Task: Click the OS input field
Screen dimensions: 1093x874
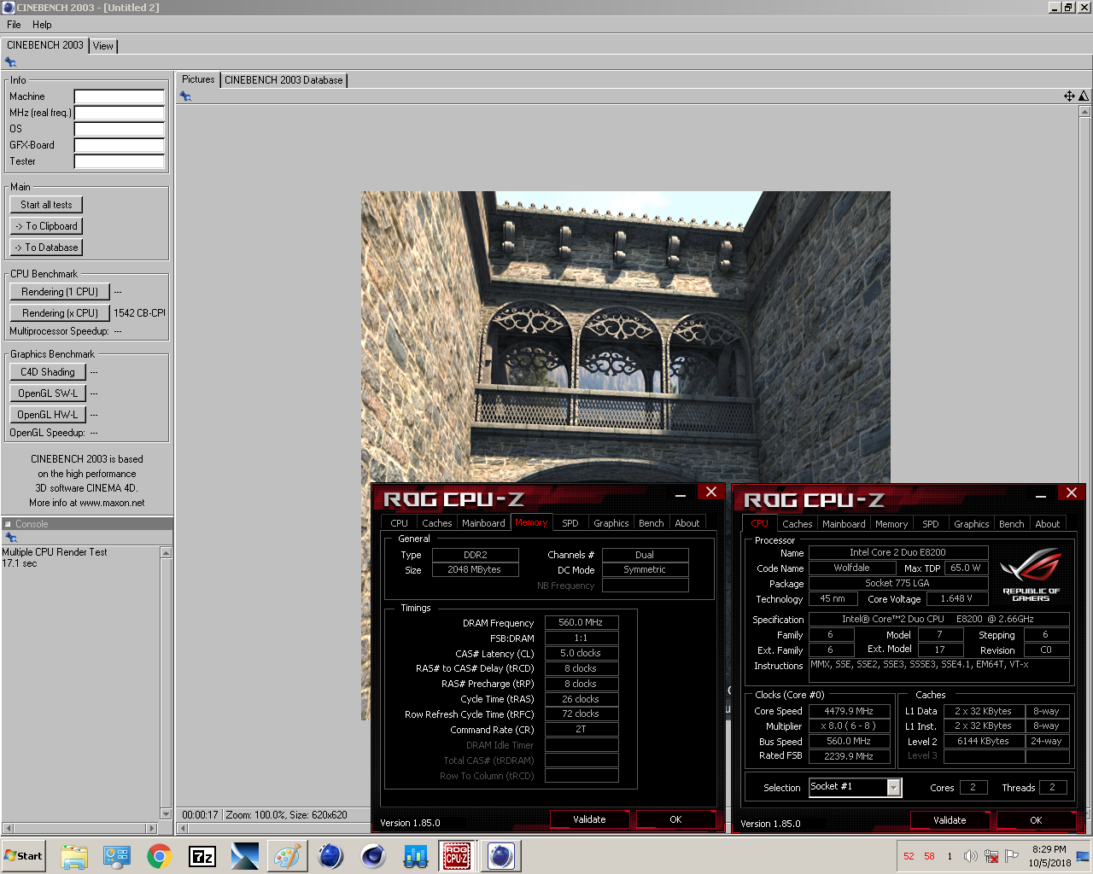Action: coord(120,129)
